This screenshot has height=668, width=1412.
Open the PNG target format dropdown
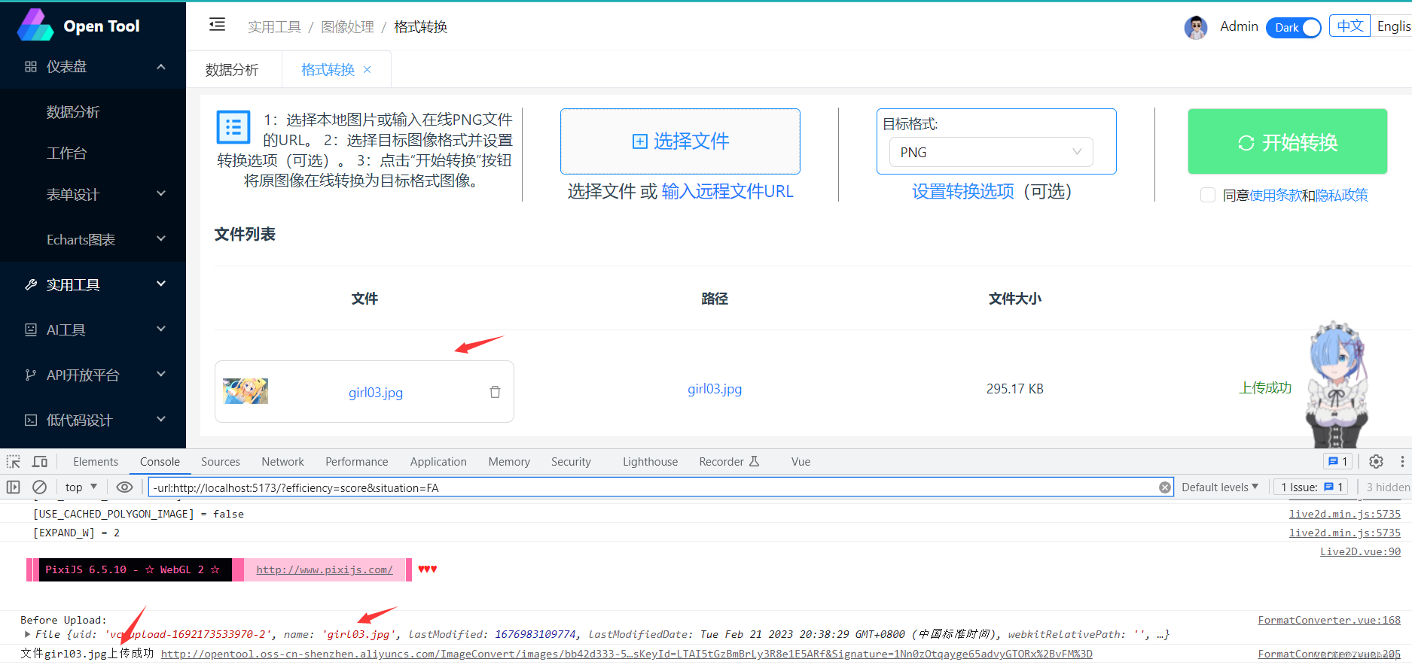(991, 152)
